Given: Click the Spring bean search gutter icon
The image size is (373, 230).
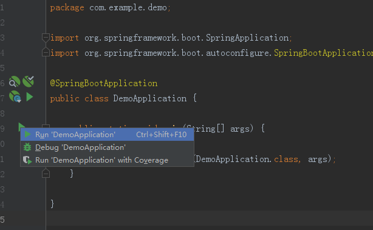Looking at the screenshot, I should pos(14,82).
